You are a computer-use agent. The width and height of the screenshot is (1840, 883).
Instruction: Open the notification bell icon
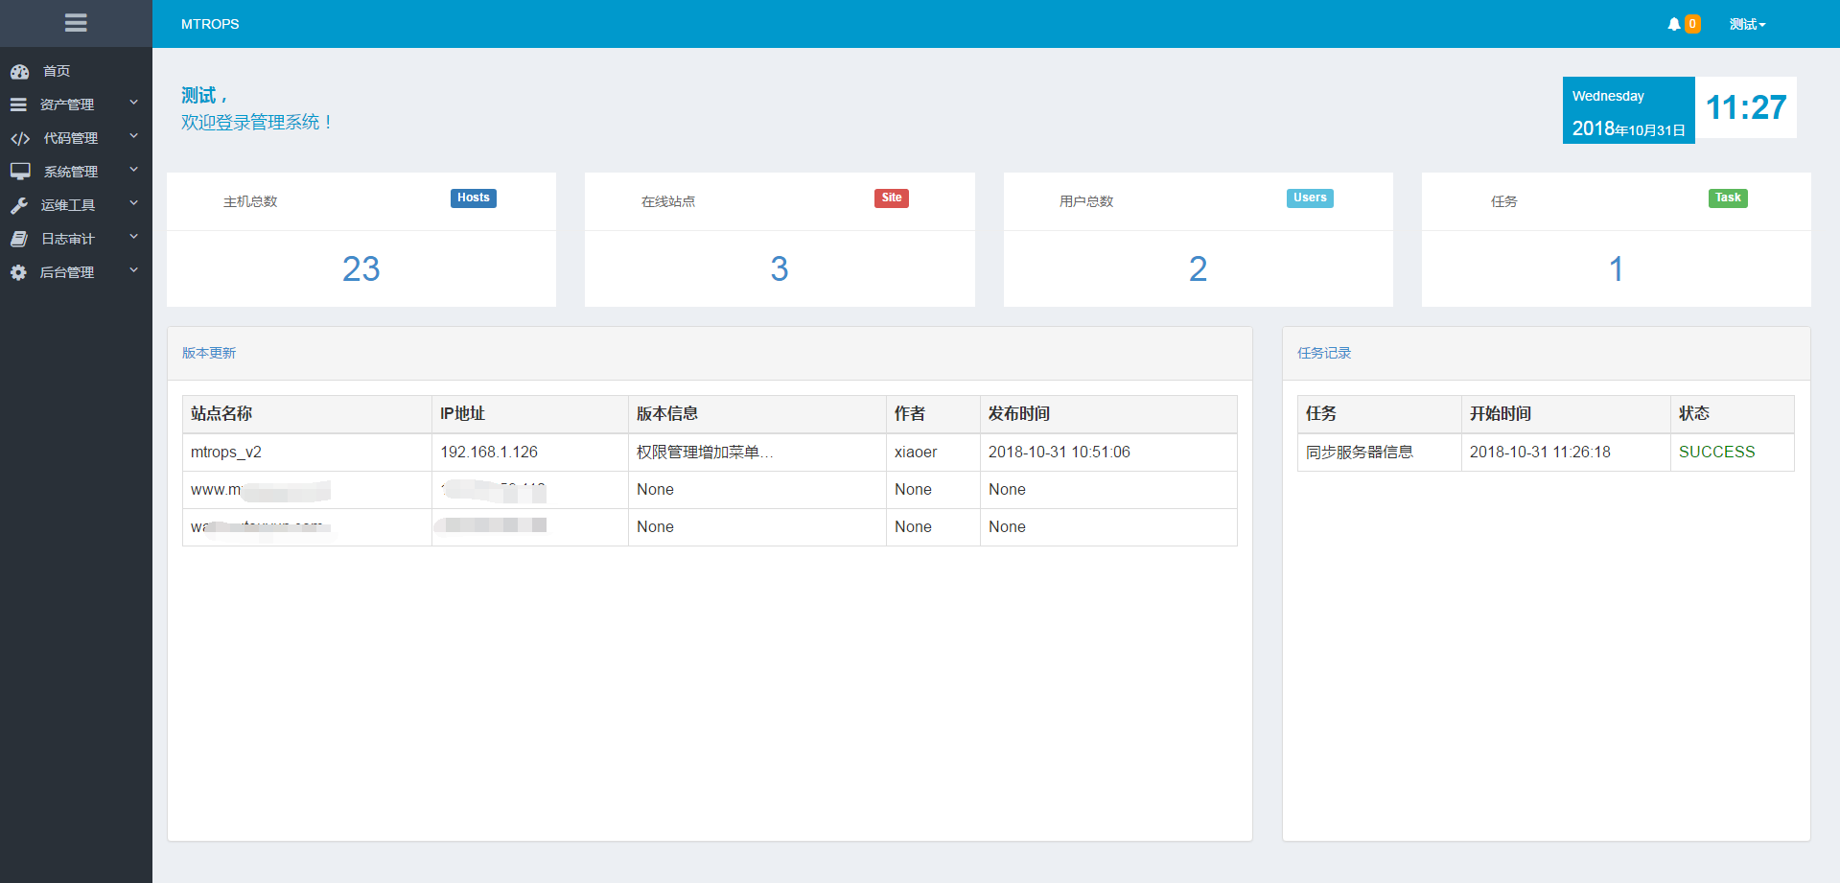pyautogui.click(x=1673, y=24)
